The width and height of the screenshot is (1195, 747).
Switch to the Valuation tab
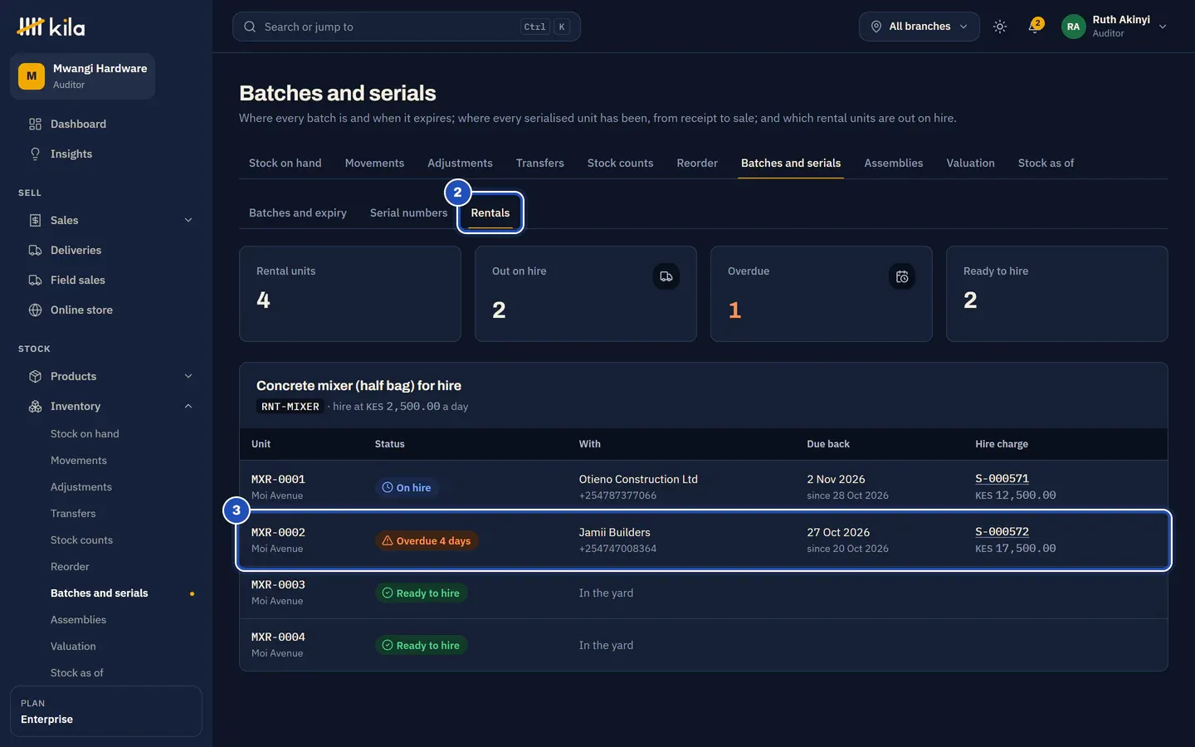coord(970,163)
